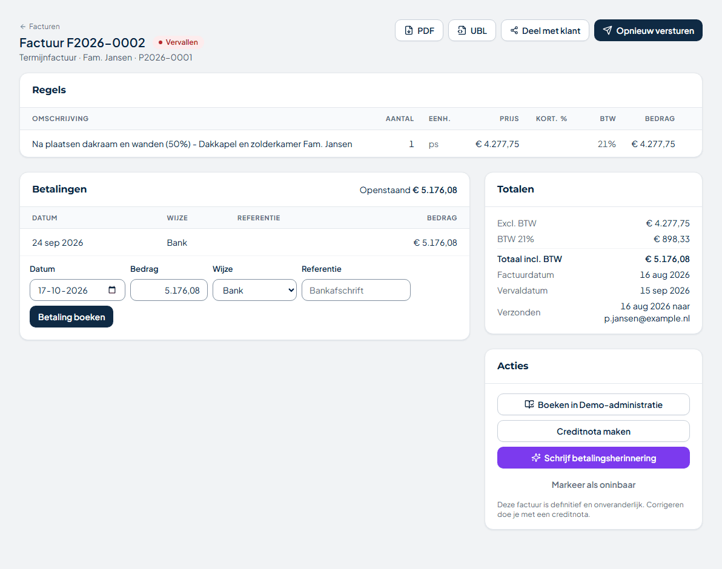Click the Referentie input field
The width and height of the screenshot is (722, 569).
[356, 290]
